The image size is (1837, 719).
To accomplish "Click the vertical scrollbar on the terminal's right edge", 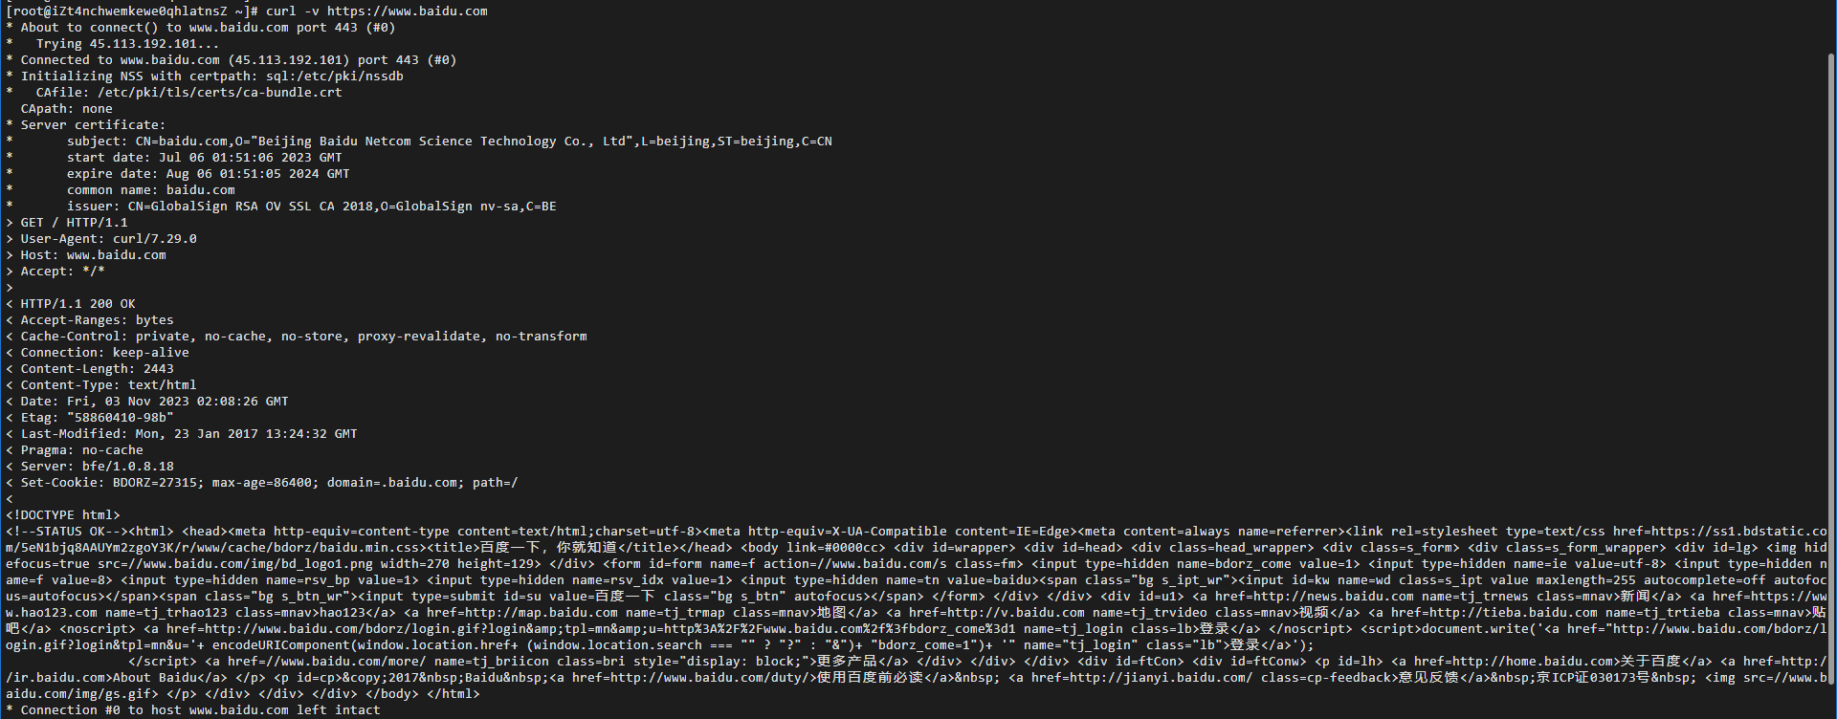I will tap(1831, 382).
